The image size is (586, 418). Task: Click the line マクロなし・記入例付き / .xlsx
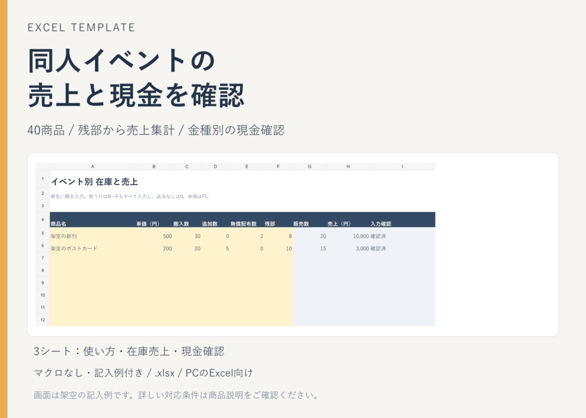(144, 373)
